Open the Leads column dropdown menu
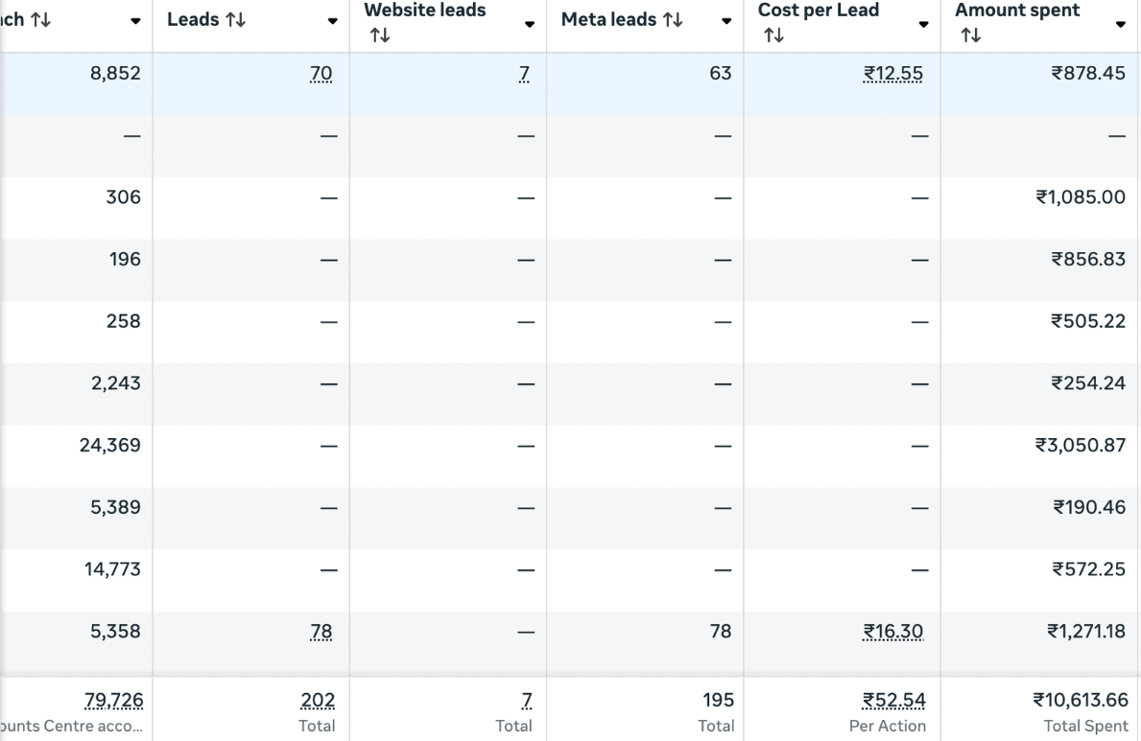Viewport: 1141px width, 741px height. (x=332, y=21)
